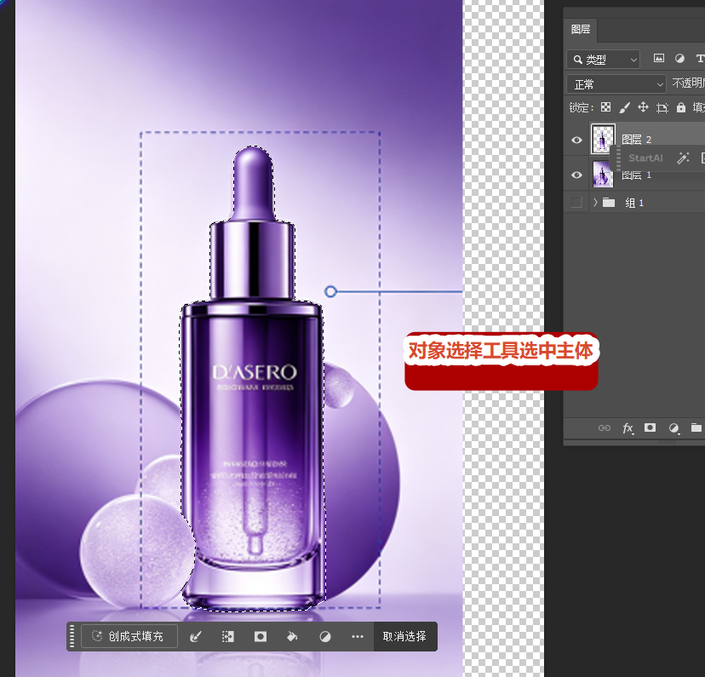The image size is (705, 677).
Task: Toggle the lock all padlock icon
Action: click(x=681, y=107)
